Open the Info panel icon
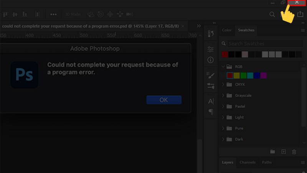Screen dimensions: 307x173 210,60
